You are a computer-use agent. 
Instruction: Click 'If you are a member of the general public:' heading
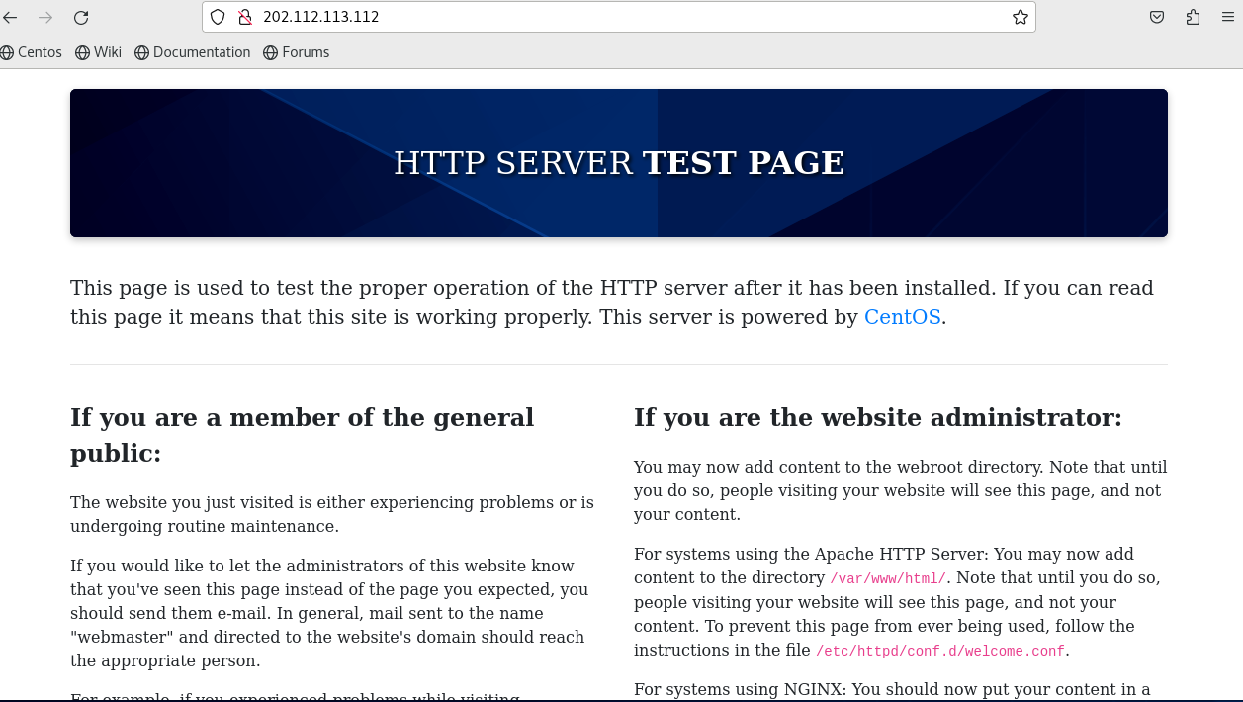coord(302,435)
